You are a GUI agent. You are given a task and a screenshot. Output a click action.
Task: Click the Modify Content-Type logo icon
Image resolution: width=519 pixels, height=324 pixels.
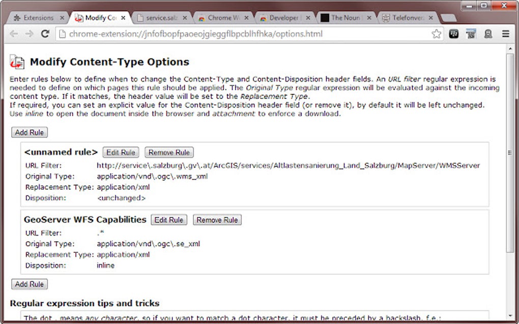[x=17, y=62]
